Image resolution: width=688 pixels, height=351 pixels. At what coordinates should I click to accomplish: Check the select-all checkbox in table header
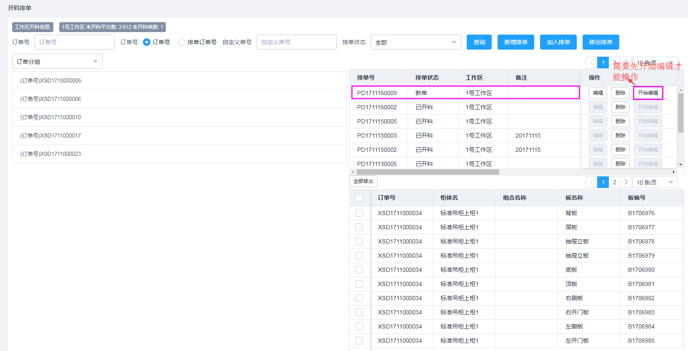tap(359, 198)
